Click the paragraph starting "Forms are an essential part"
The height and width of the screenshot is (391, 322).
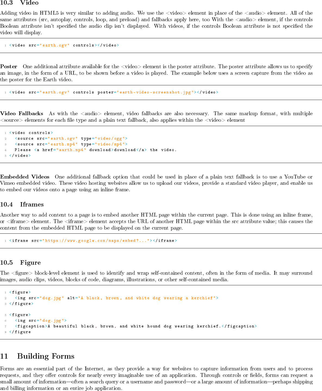click(156, 379)
